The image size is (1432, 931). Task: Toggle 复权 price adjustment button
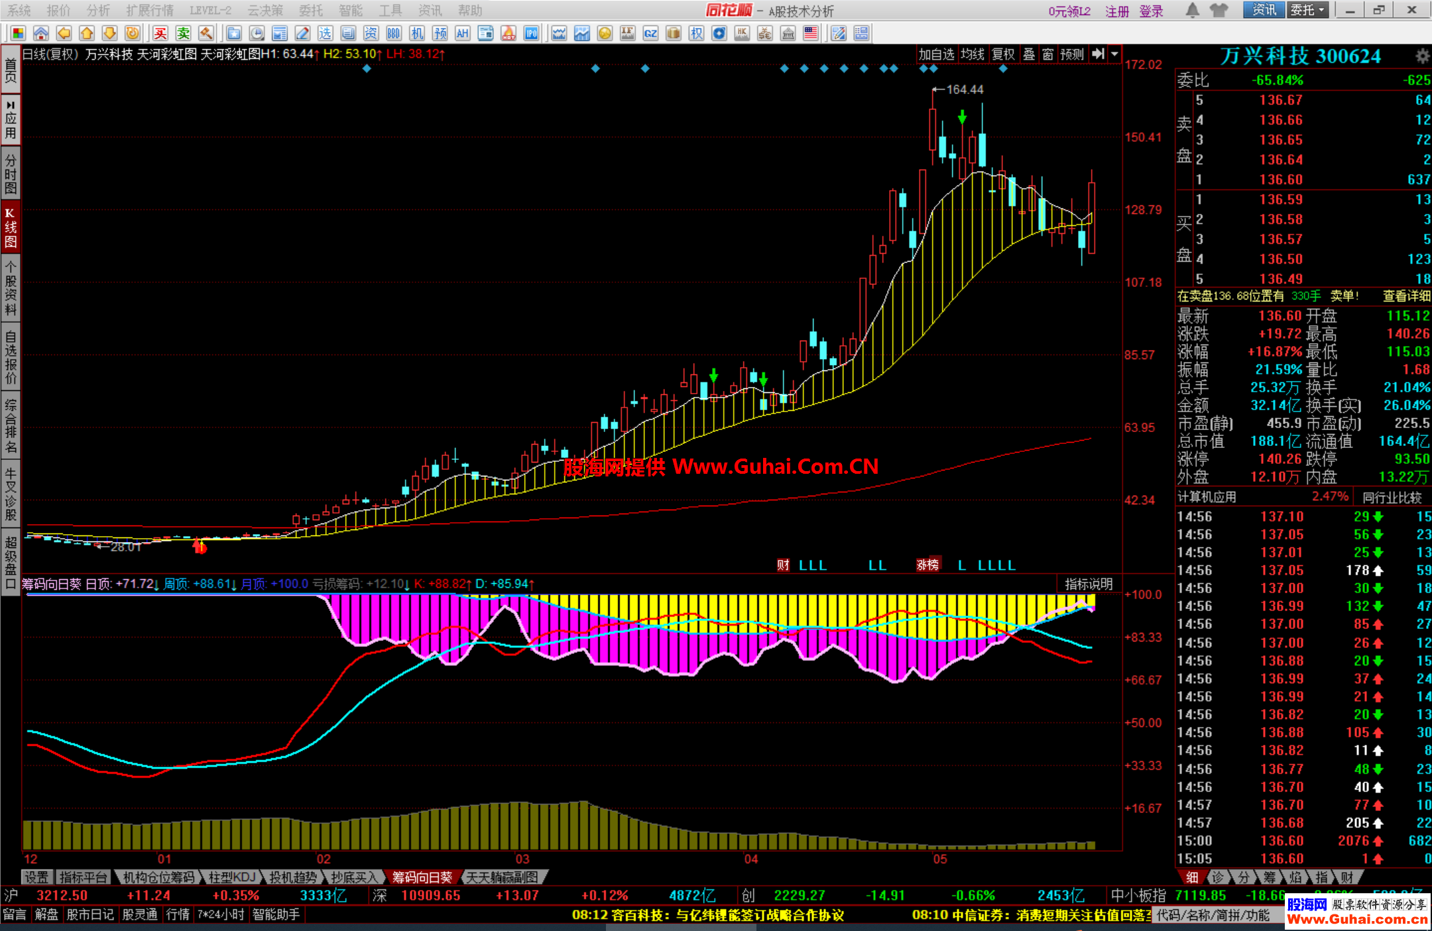(1003, 54)
